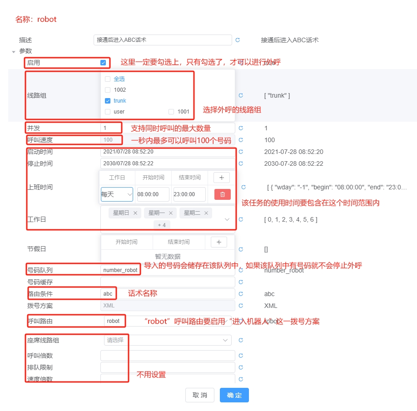417x411 pixels.
Task: Click the + icon to add an 上班时间 row
Action: click(x=221, y=177)
